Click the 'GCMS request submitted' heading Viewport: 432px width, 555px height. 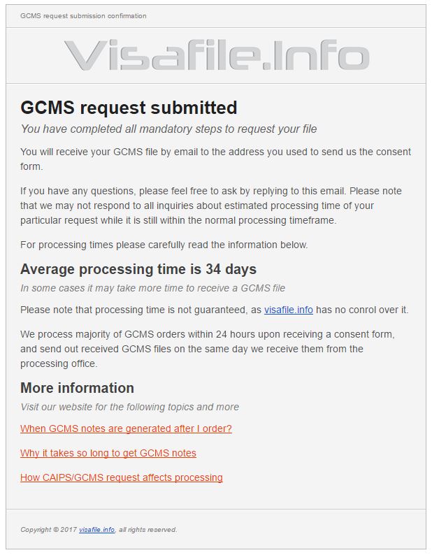pyautogui.click(x=129, y=108)
